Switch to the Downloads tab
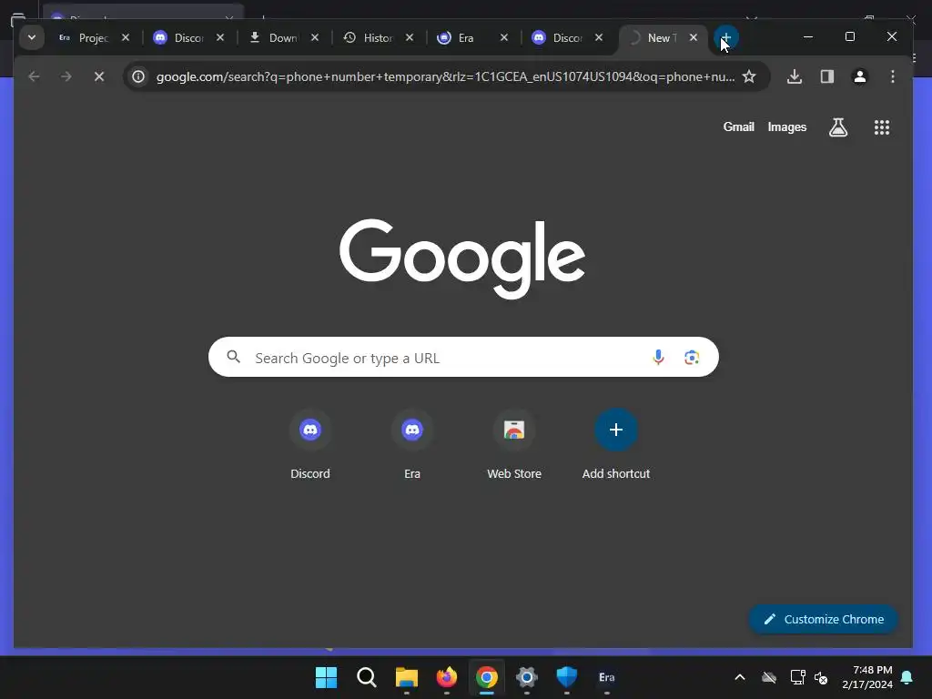This screenshot has width=932, height=699. 273,37
